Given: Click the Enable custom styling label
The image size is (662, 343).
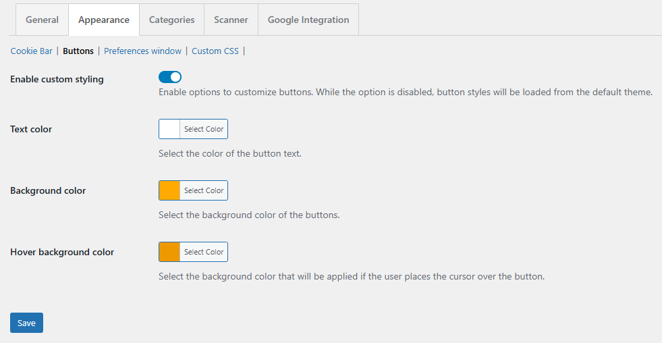Looking at the screenshot, I should 57,79.
